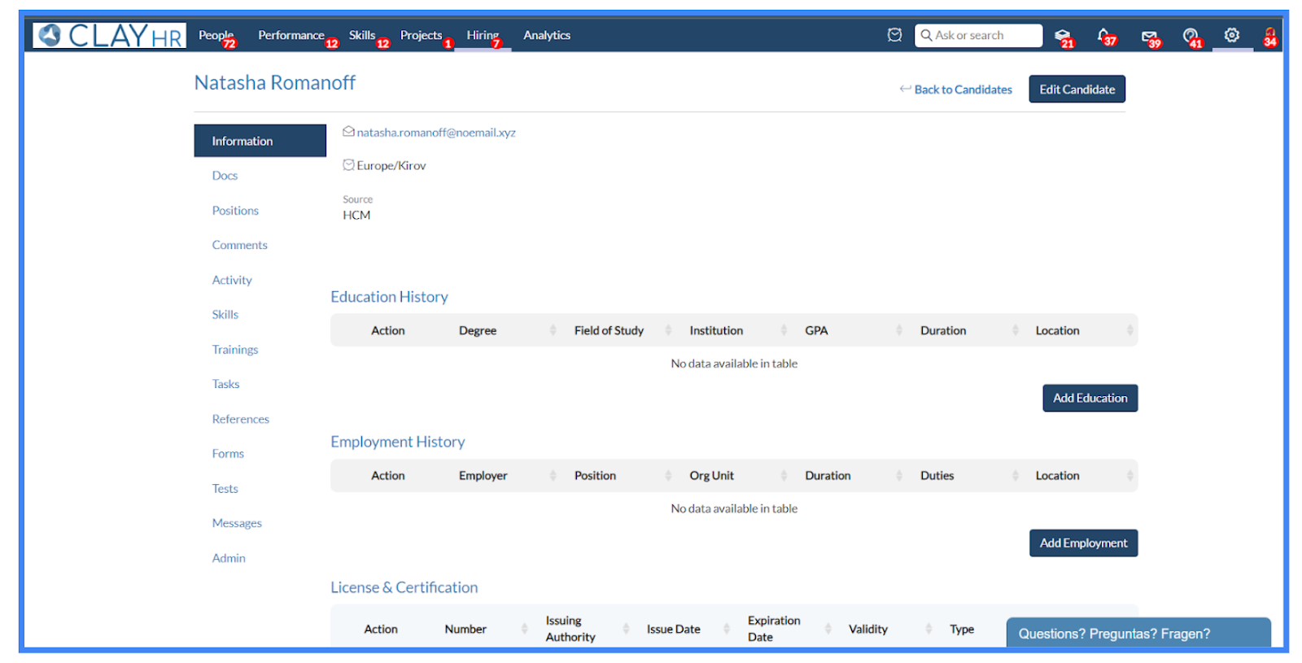The image size is (1302, 663).
Task: Click the ClayHR logo
Action: point(109,35)
